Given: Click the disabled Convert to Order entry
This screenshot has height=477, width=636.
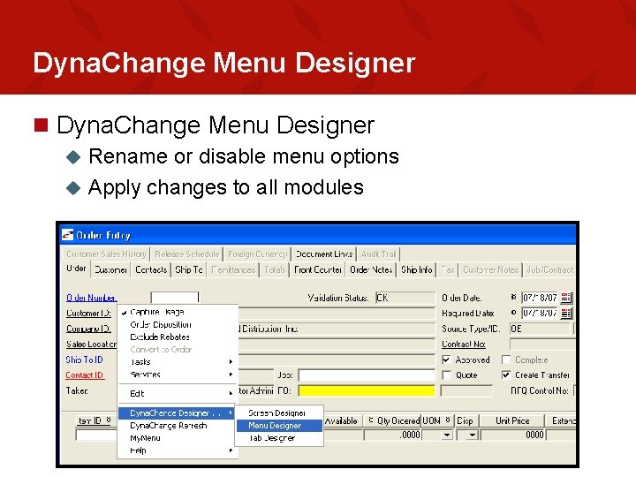Looking at the screenshot, I should 178,349.
